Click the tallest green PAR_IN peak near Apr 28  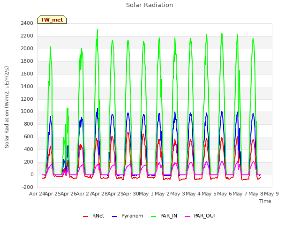tap(97, 30)
